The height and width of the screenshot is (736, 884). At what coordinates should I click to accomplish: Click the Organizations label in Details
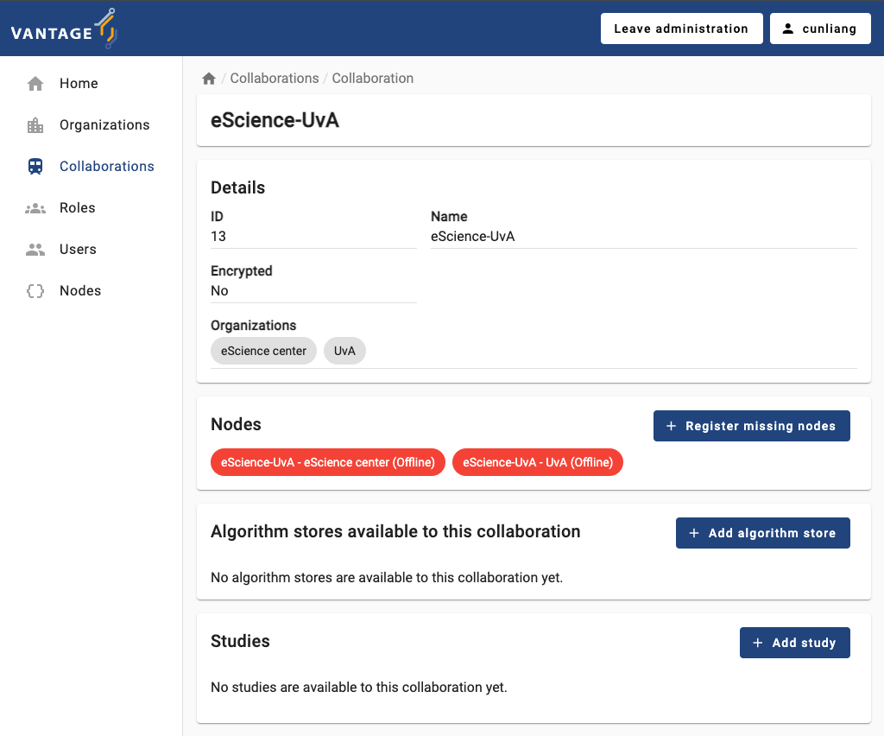point(254,326)
